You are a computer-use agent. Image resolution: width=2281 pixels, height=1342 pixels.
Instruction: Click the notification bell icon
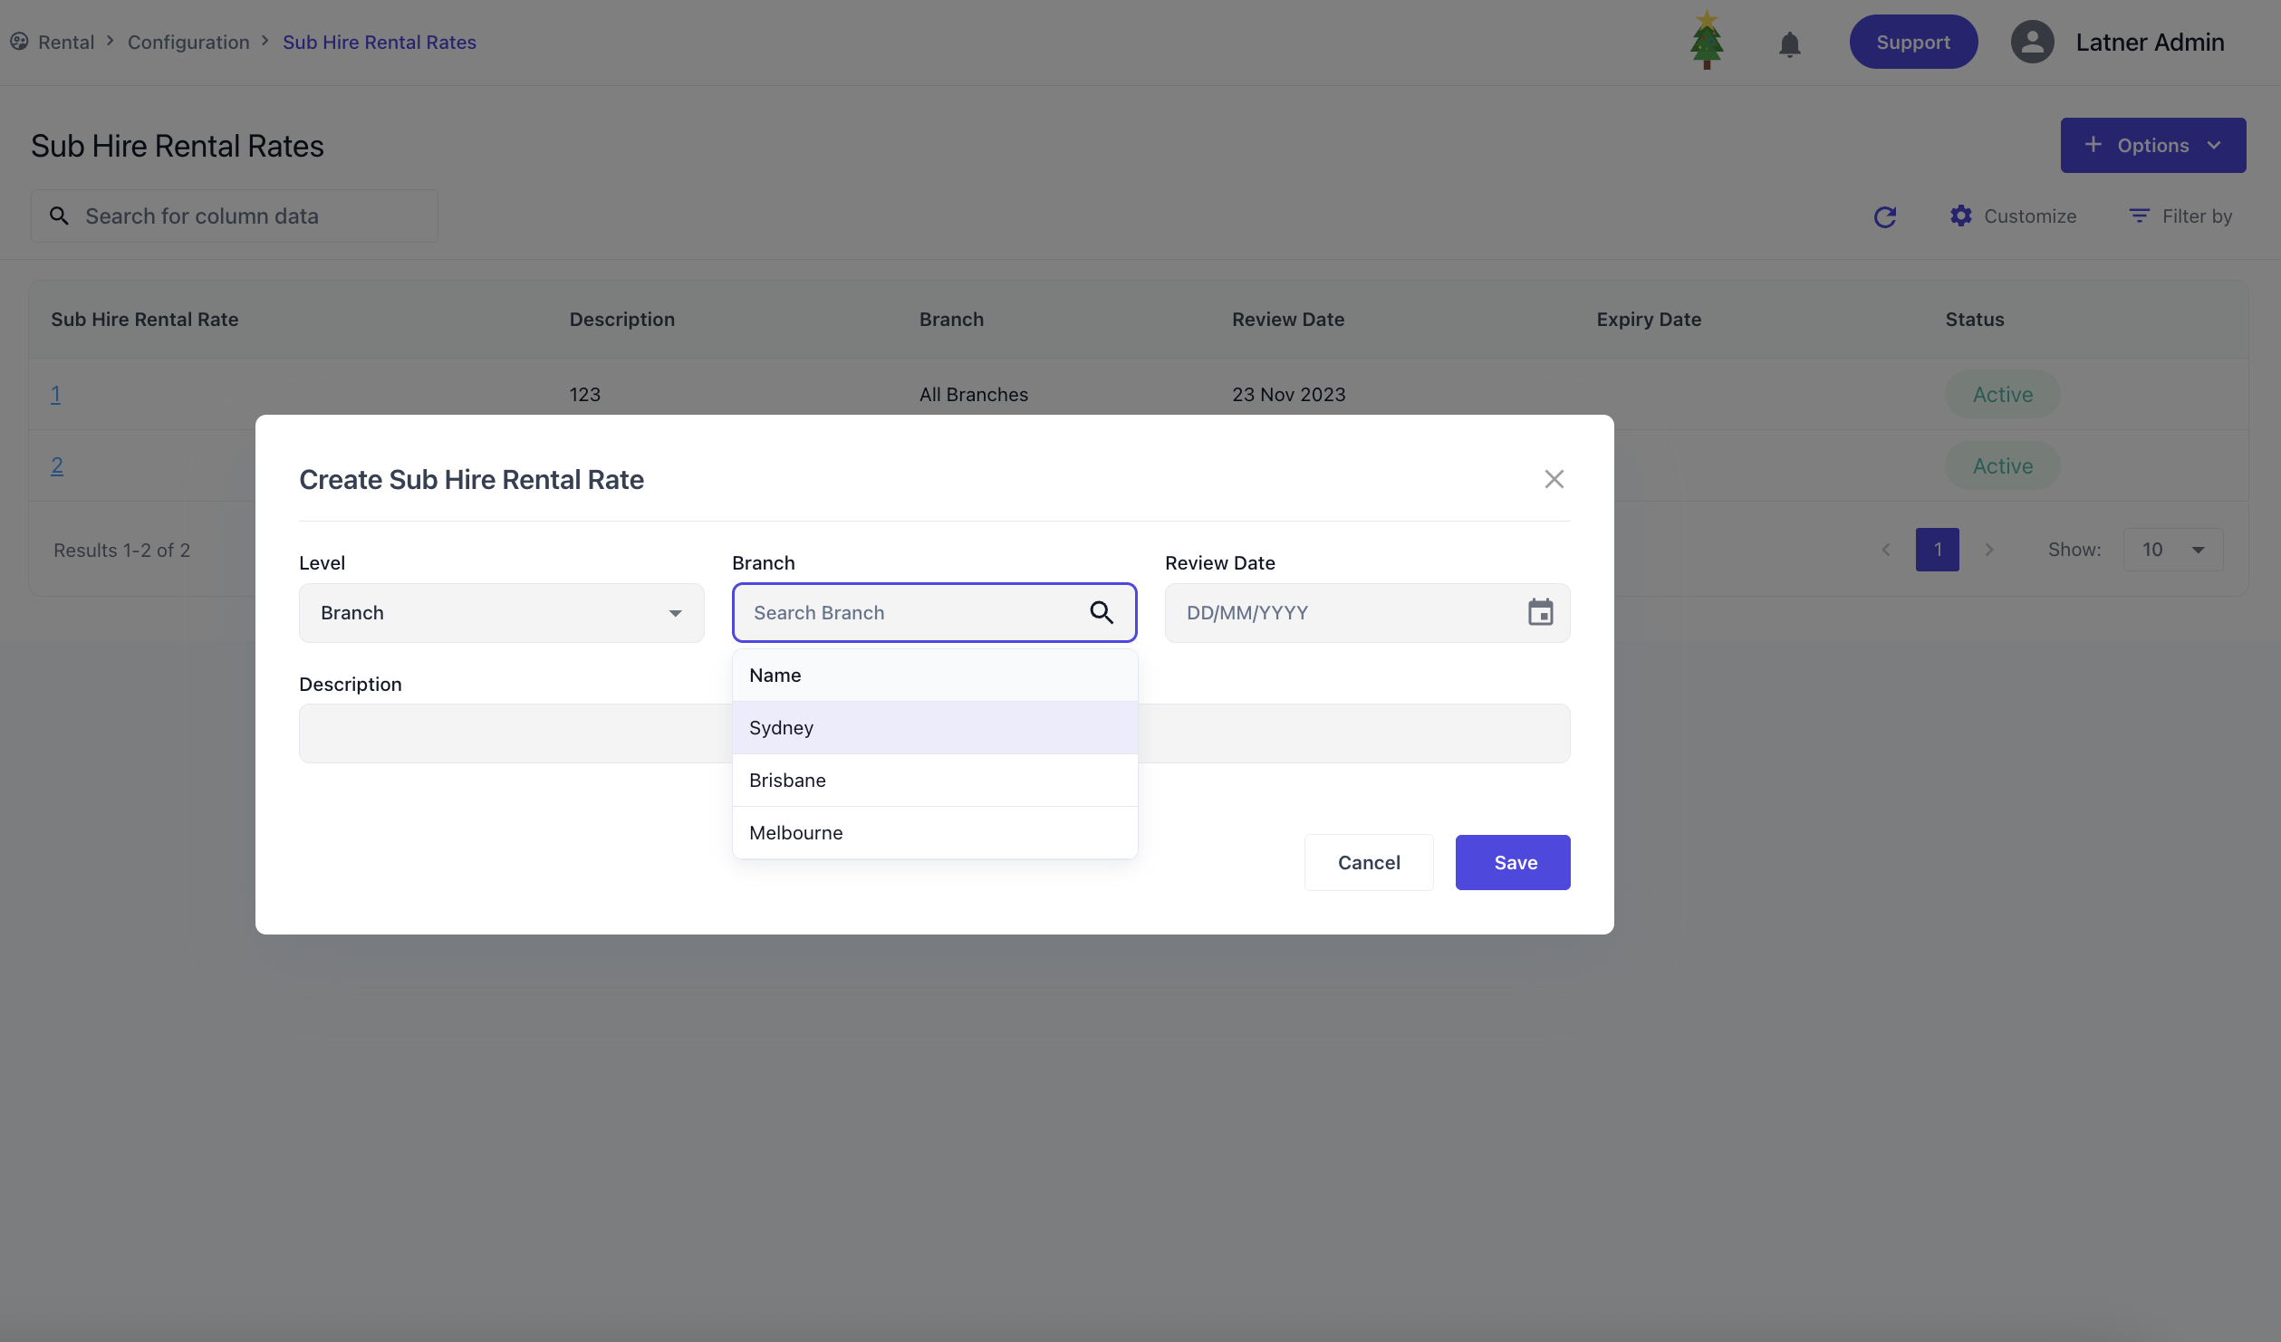point(1789,43)
